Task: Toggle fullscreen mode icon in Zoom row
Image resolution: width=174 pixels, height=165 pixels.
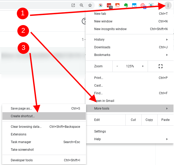Action: [161, 66]
